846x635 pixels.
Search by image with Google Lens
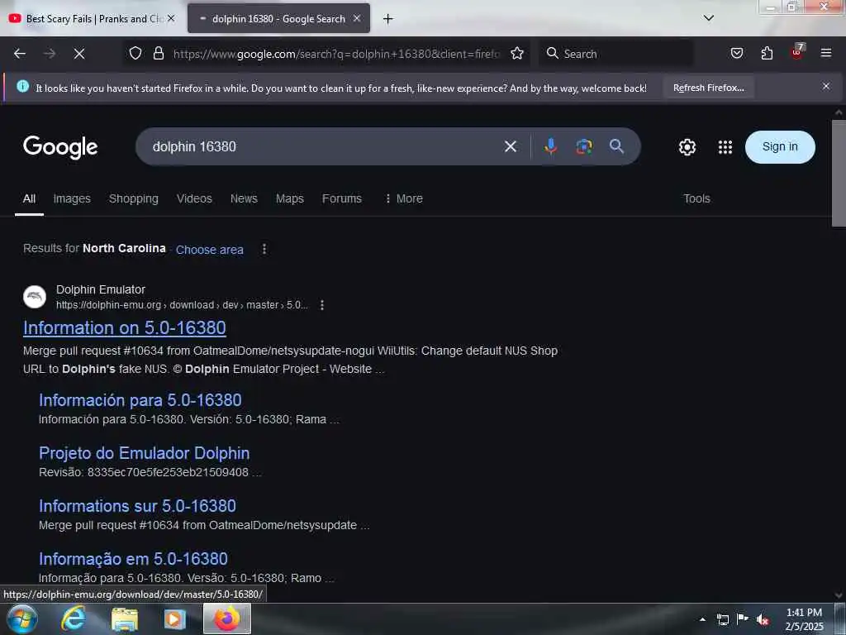(584, 146)
